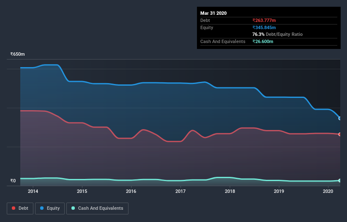This screenshot has width=347, height=222.
Task: Click the Equity label in tooltip
Action: 207,27
